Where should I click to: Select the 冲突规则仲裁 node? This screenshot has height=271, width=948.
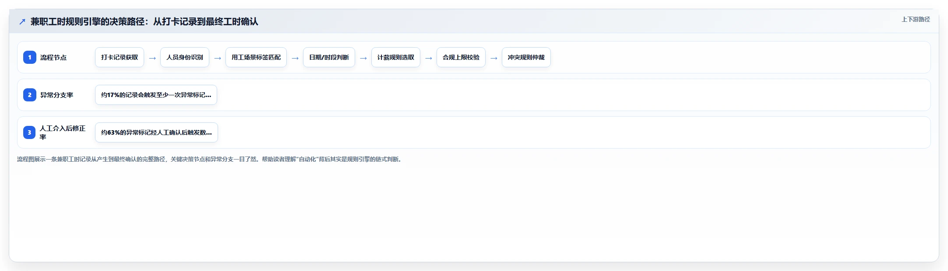click(526, 57)
